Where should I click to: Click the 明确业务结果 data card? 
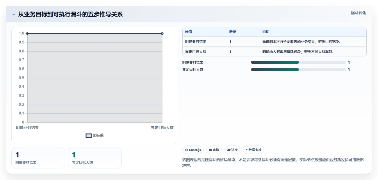(x=38, y=158)
